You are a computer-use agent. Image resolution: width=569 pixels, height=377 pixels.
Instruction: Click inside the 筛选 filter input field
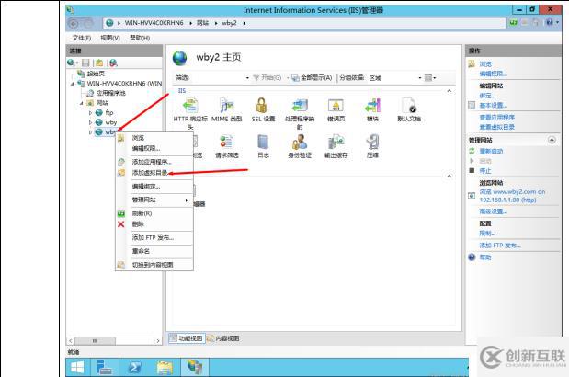(x=217, y=77)
